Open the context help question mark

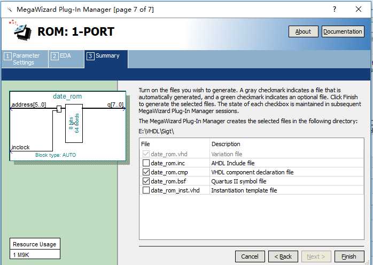point(335,9)
